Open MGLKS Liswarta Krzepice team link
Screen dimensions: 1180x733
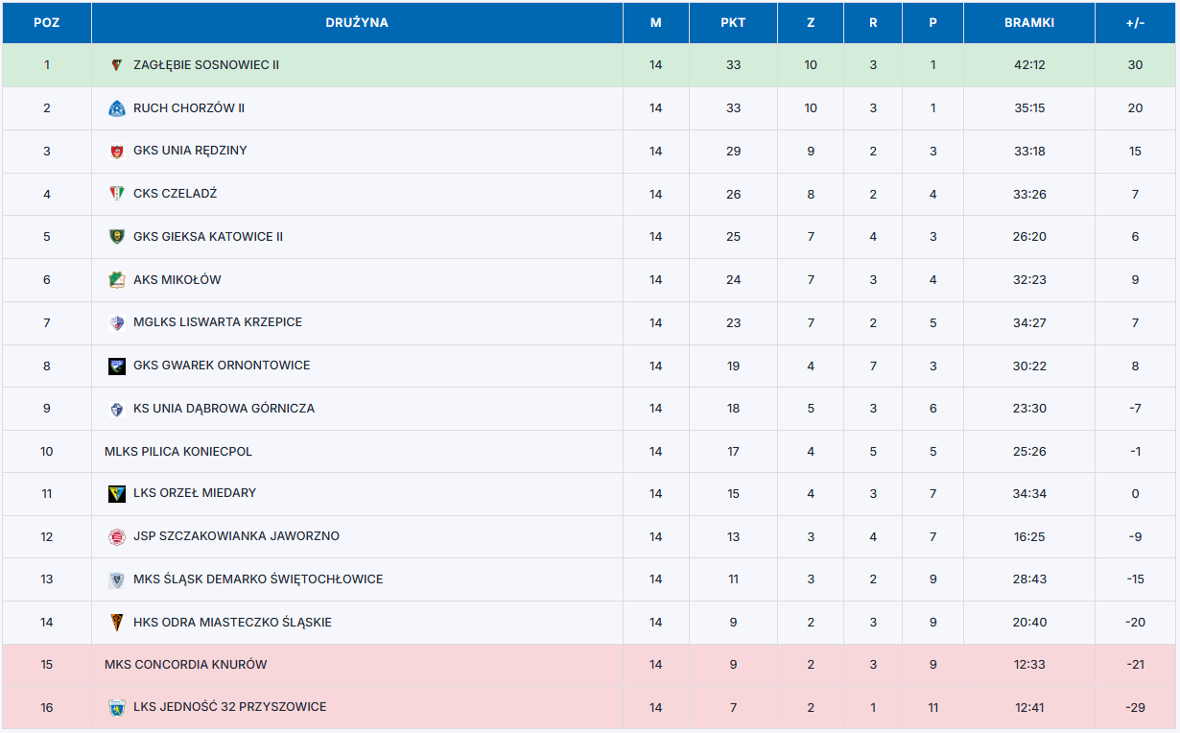click(x=218, y=322)
